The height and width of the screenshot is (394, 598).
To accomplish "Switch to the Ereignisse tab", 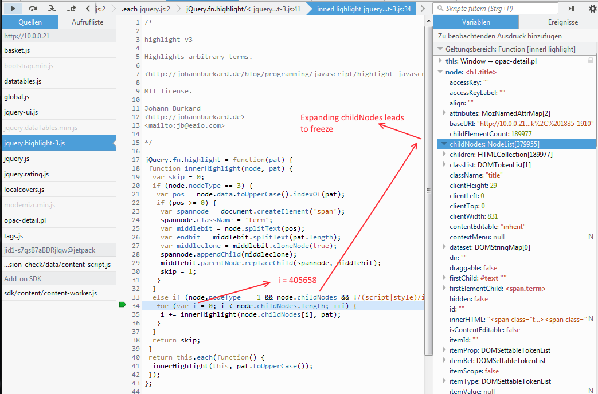I will [558, 22].
